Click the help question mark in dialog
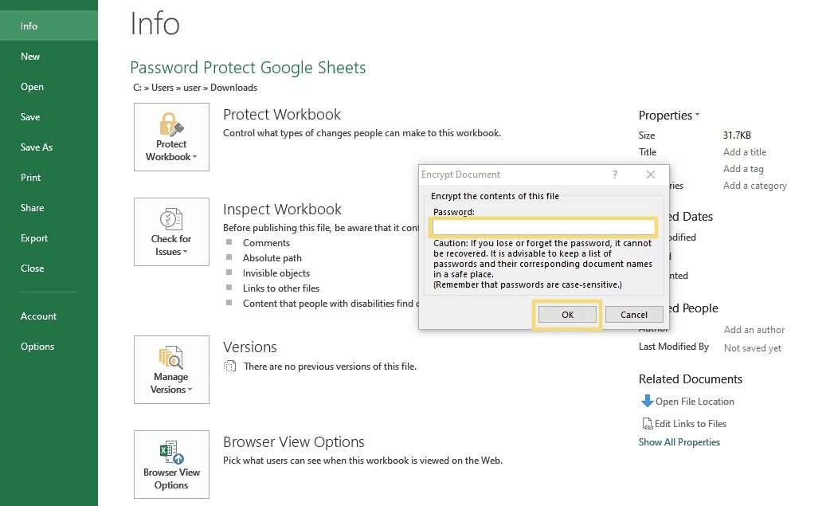 [x=614, y=175]
